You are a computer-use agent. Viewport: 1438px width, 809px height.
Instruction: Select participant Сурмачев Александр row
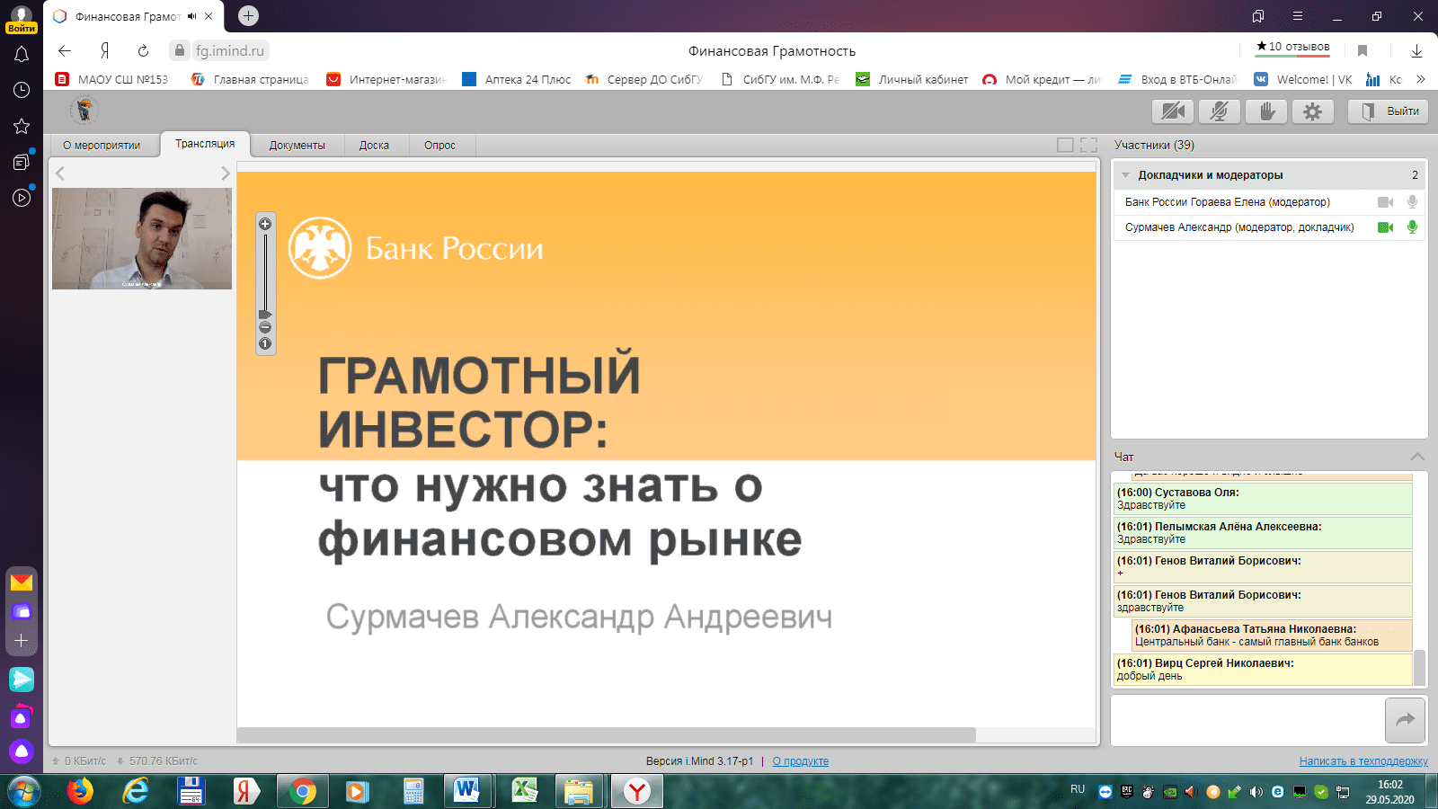pyautogui.click(x=1269, y=227)
